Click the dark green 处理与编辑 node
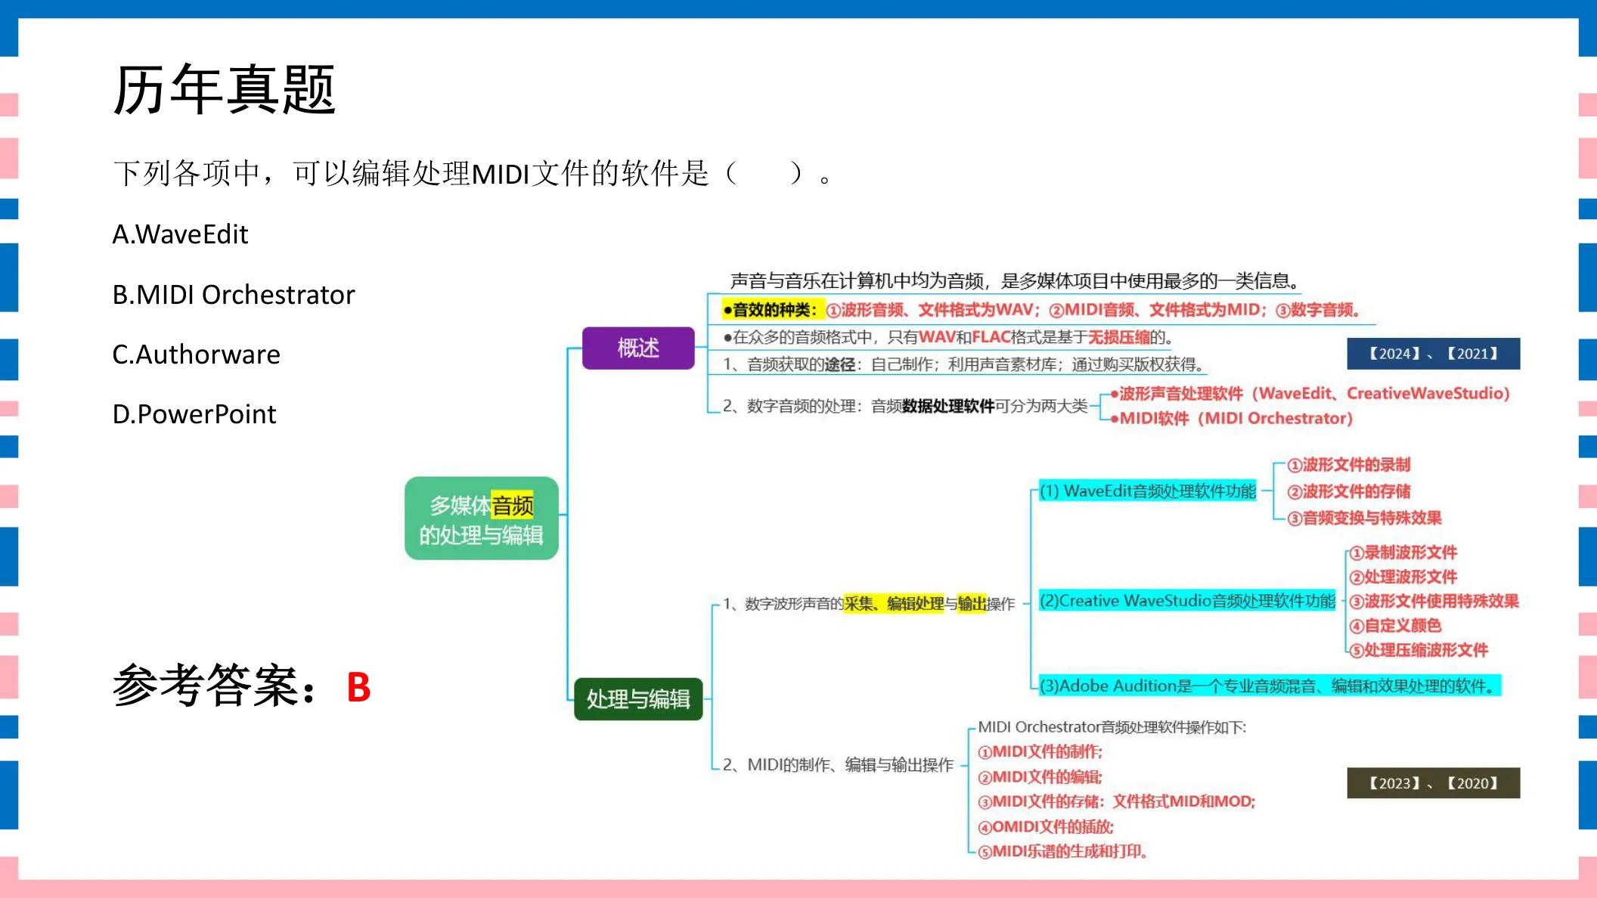This screenshot has height=898, width=1597. [x=638, y=698]
